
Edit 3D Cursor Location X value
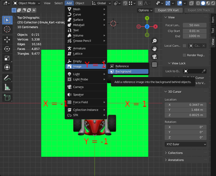coord(185,105)
